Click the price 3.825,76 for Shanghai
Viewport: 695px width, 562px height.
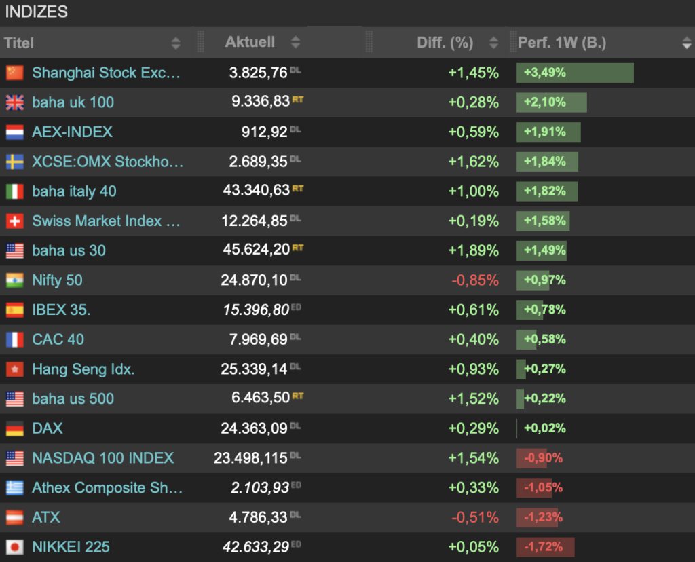[259, 73]
